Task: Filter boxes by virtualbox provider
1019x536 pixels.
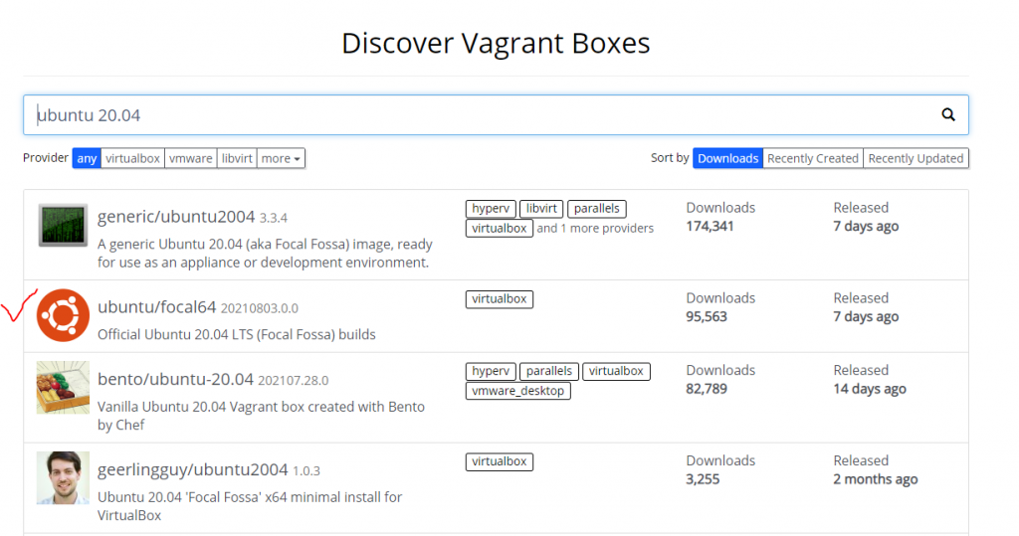Action: tap(132, 158)
